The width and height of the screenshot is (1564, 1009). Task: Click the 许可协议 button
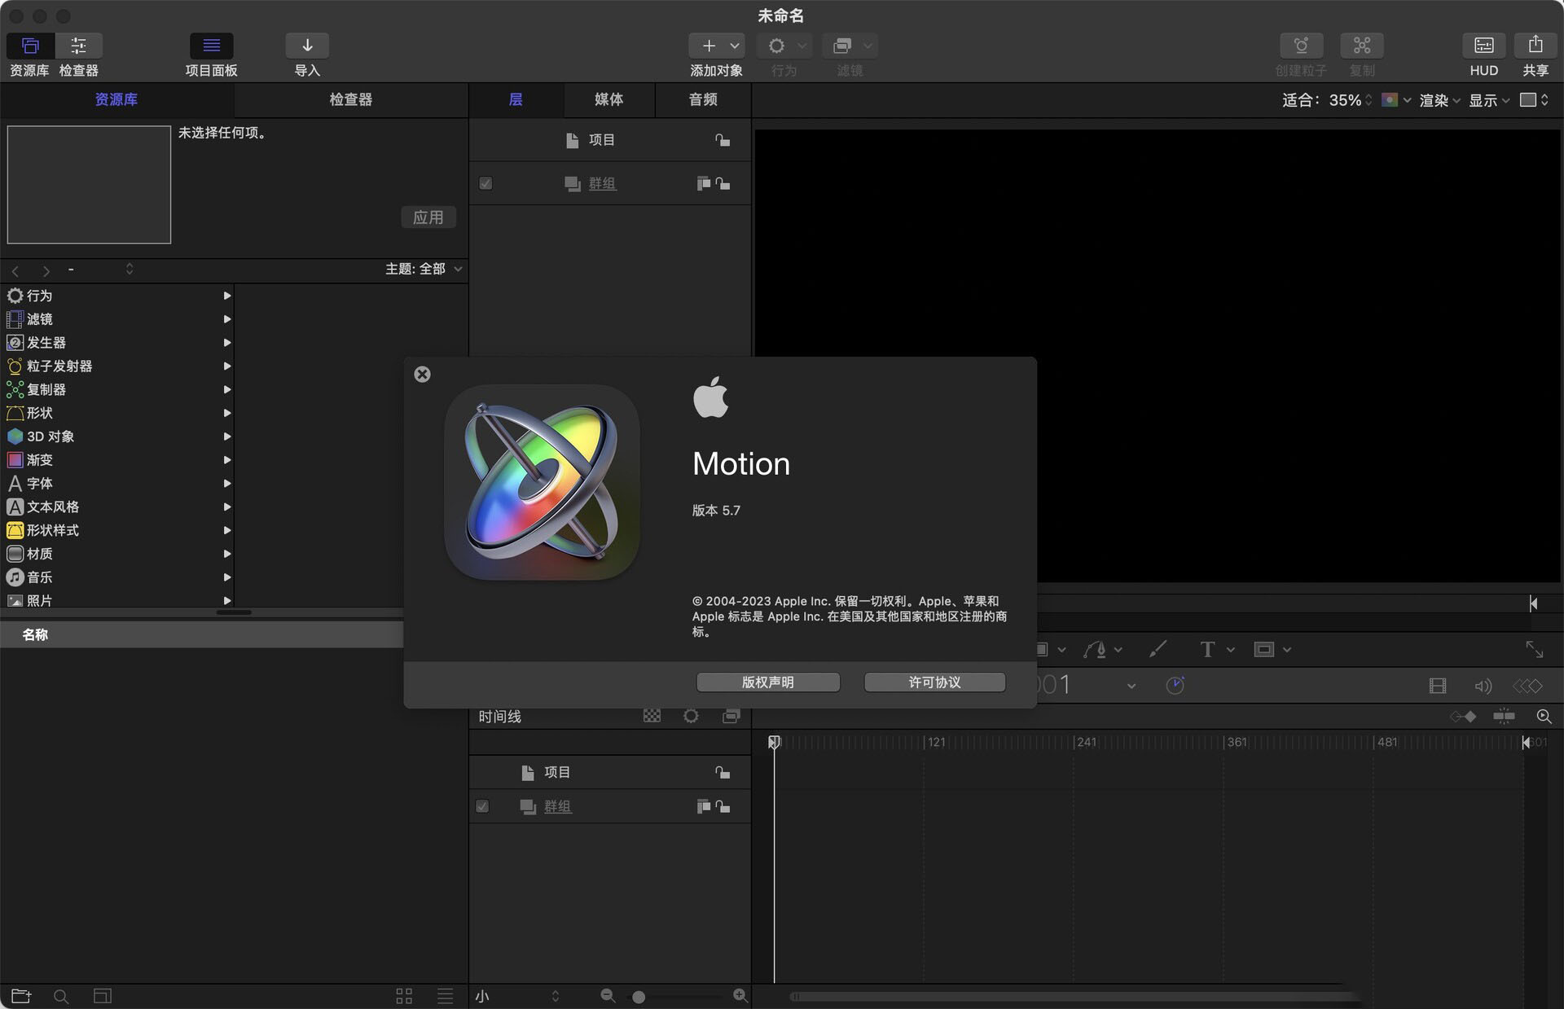[x=934, y=682]
